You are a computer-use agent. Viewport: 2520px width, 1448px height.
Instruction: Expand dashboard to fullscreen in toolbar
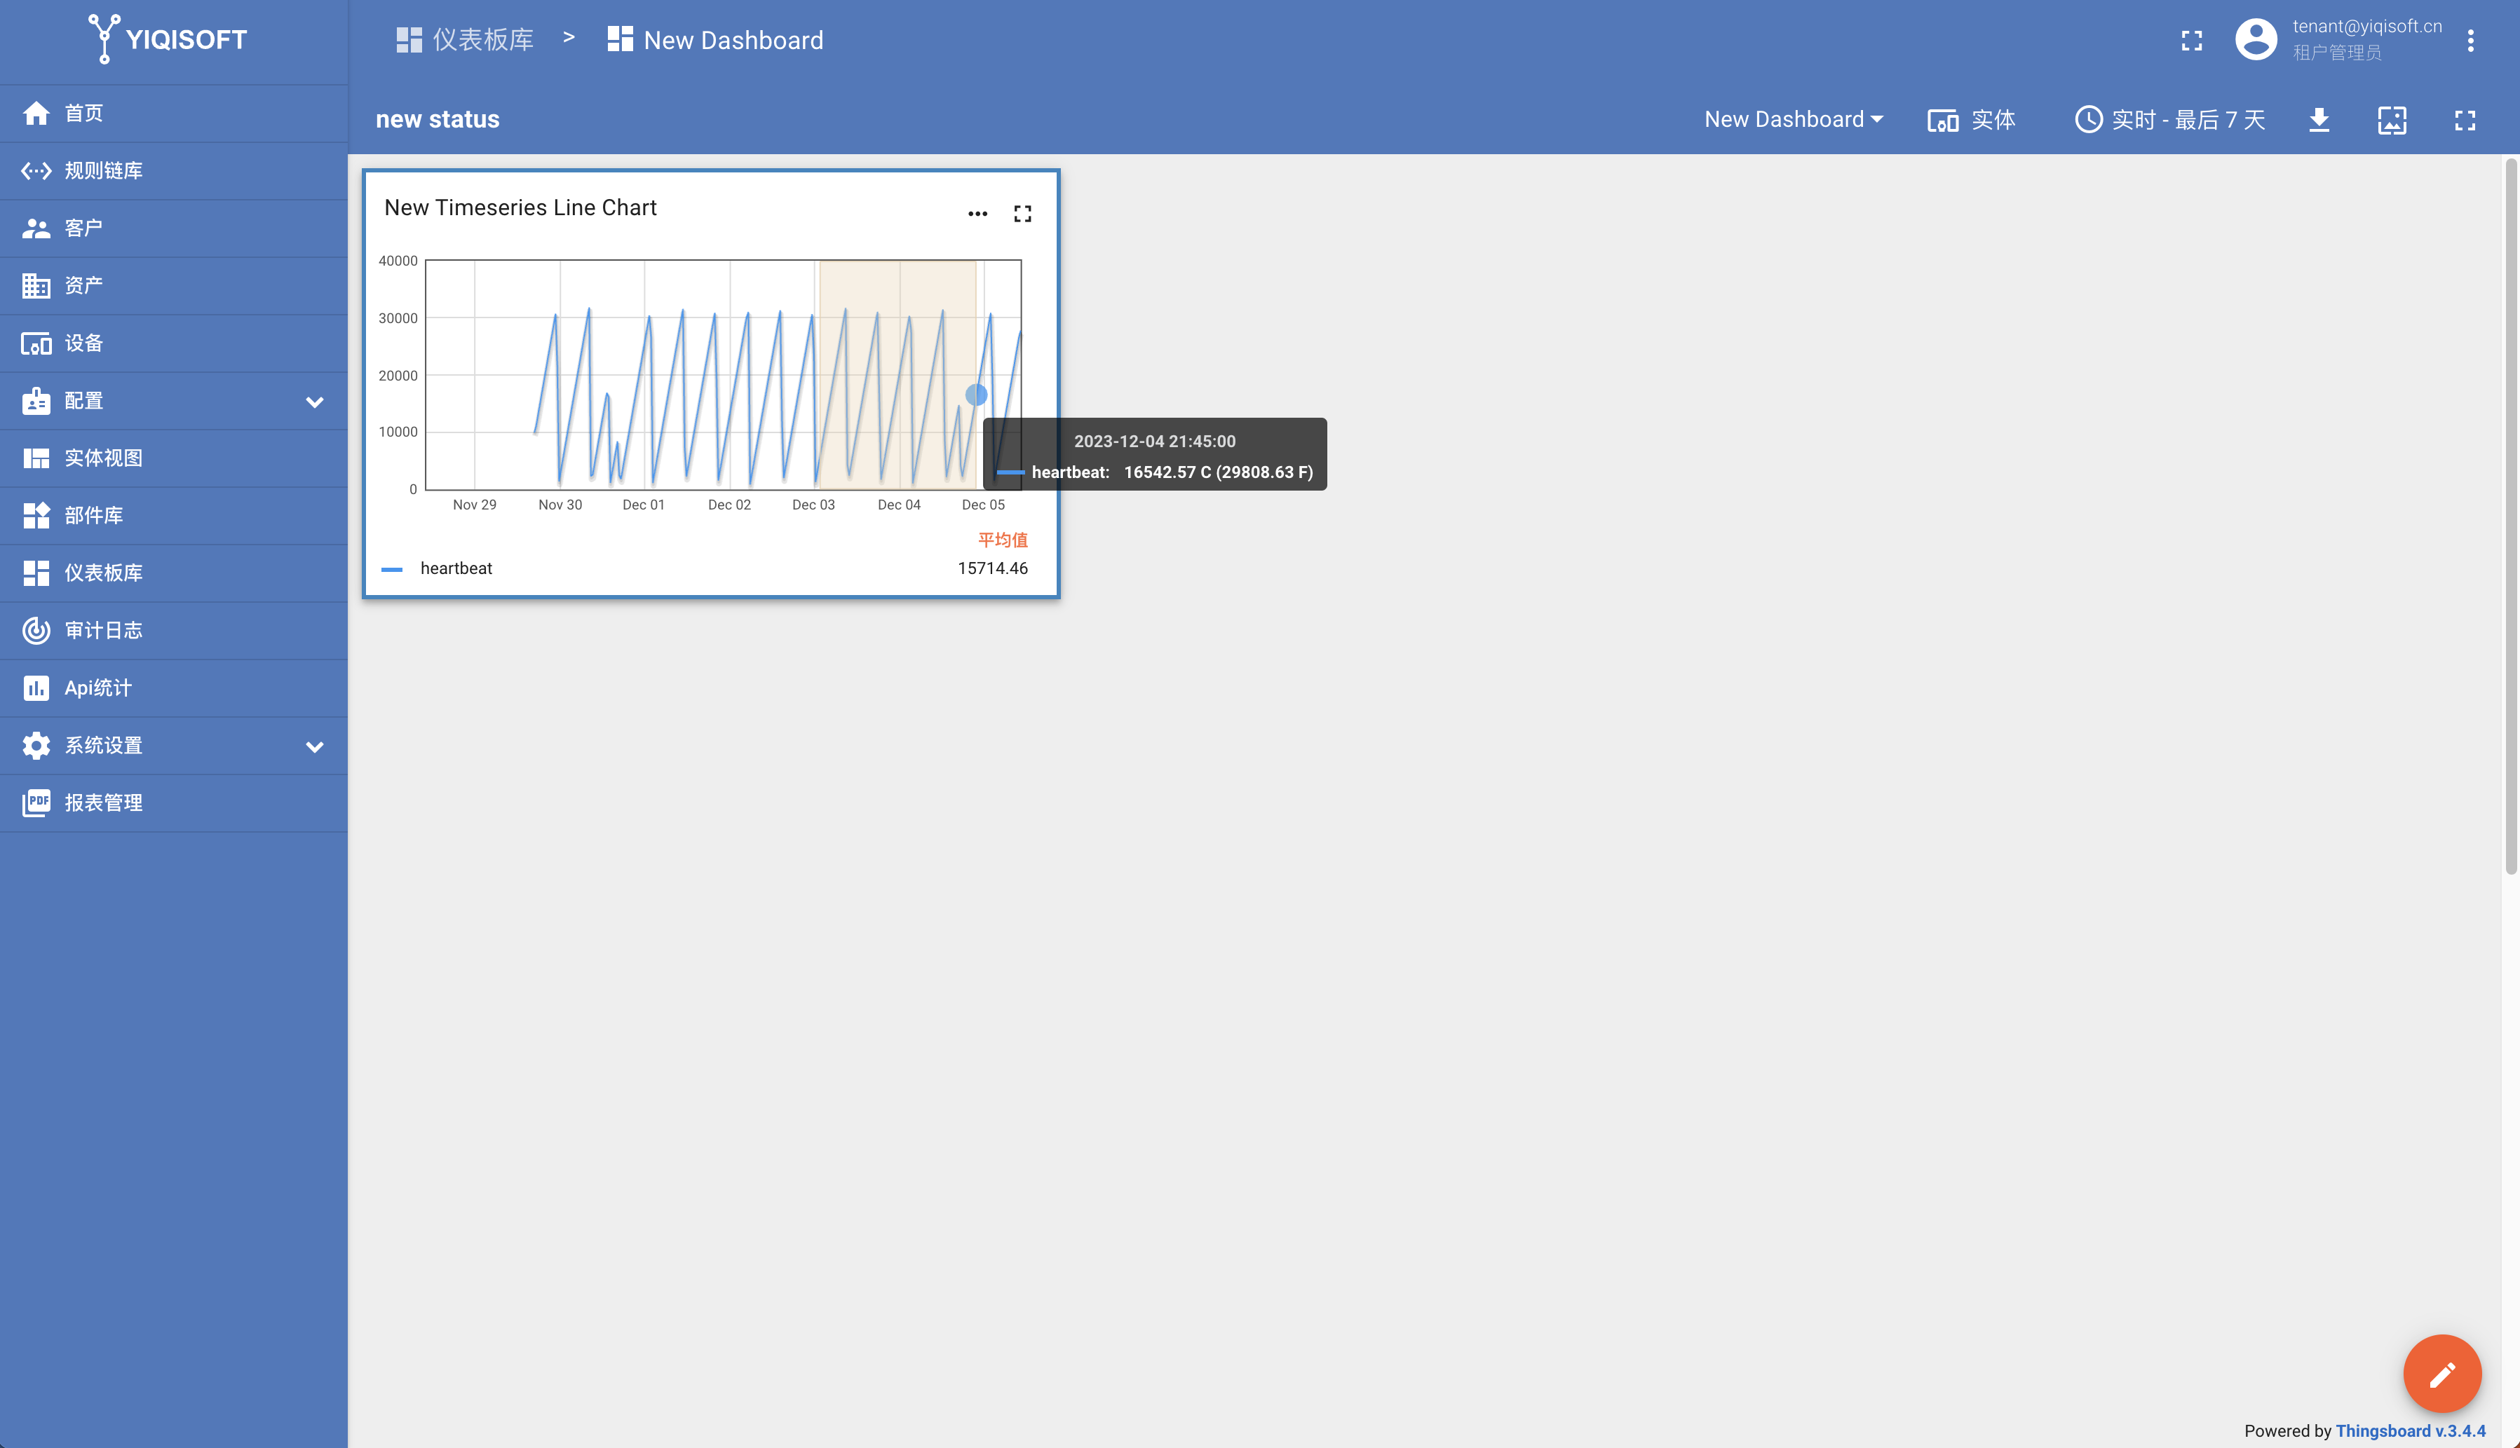pos(2465,121)
